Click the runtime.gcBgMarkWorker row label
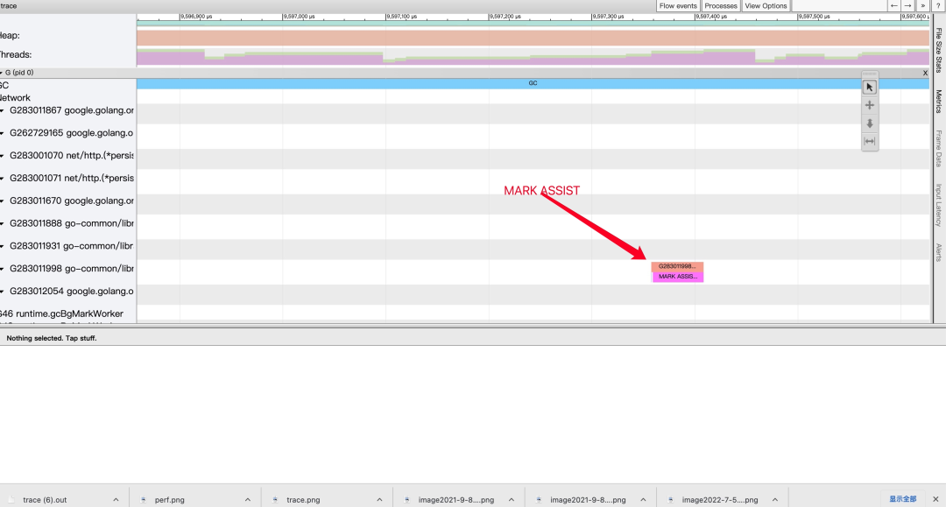This screenshot has width=946, height=507. (x=61, y=313)
